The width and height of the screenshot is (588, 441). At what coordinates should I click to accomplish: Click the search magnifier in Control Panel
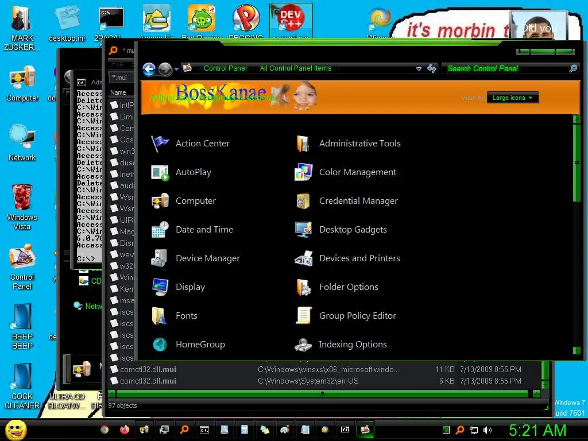click(573, 68)
